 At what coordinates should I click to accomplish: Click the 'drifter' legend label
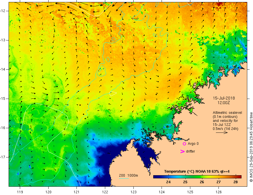[190, 151]
